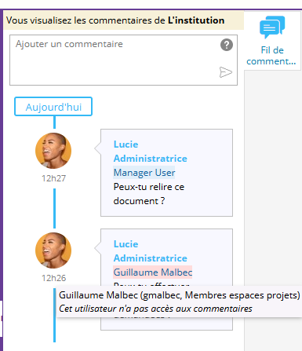Open Lucie Administratrice name in first comment
Screen dimensions: 302x351
[151, 152]
